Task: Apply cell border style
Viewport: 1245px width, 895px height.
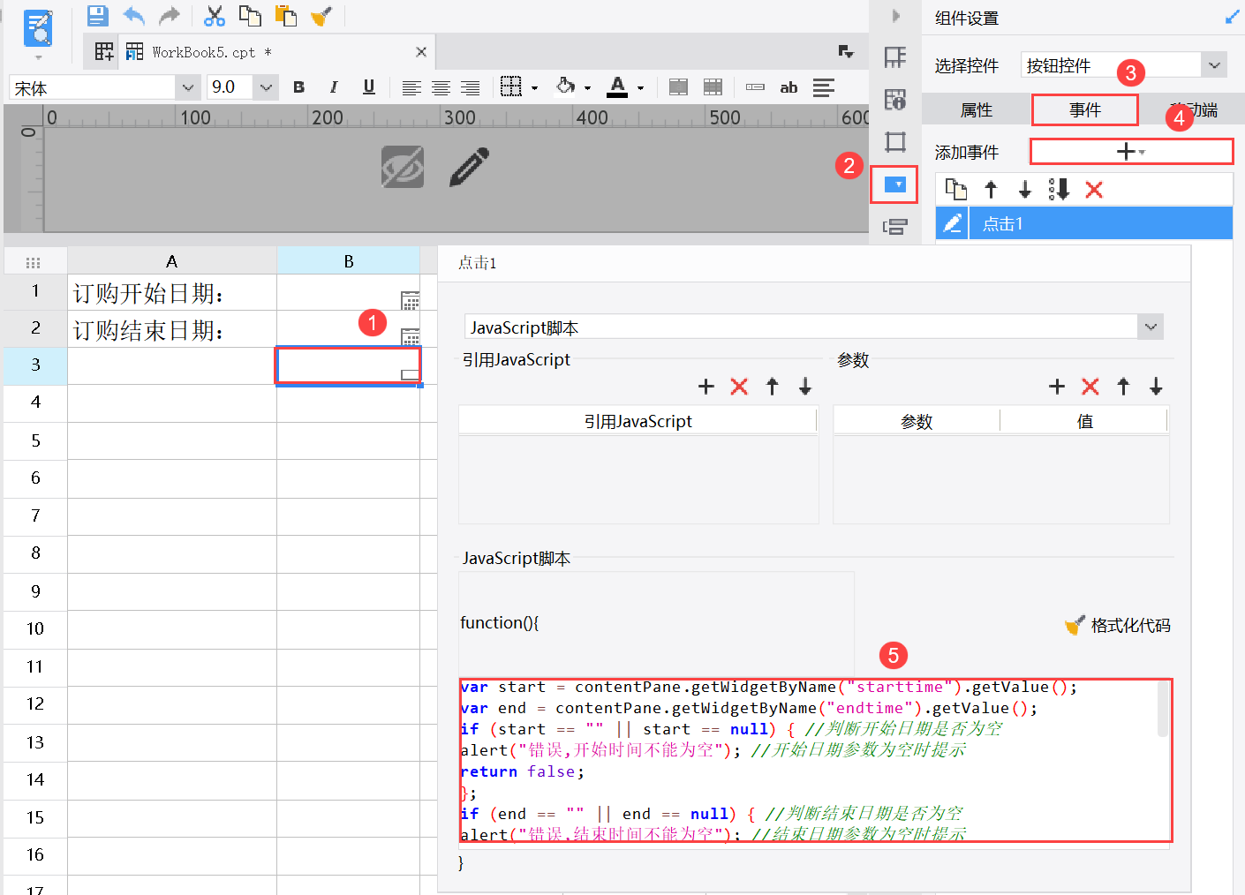Action: pos(510,86)
